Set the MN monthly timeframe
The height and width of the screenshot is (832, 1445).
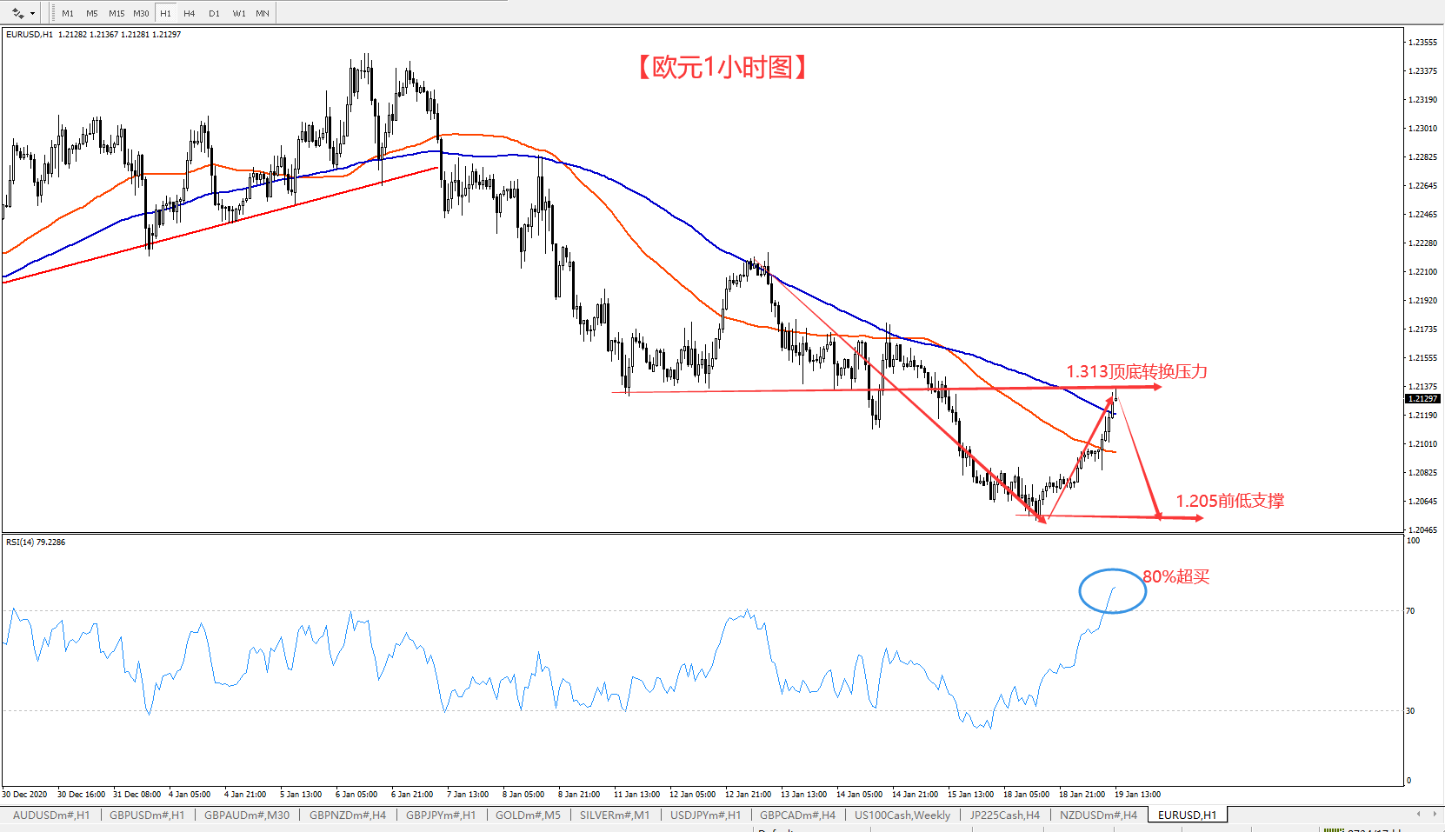pos(263,13)
